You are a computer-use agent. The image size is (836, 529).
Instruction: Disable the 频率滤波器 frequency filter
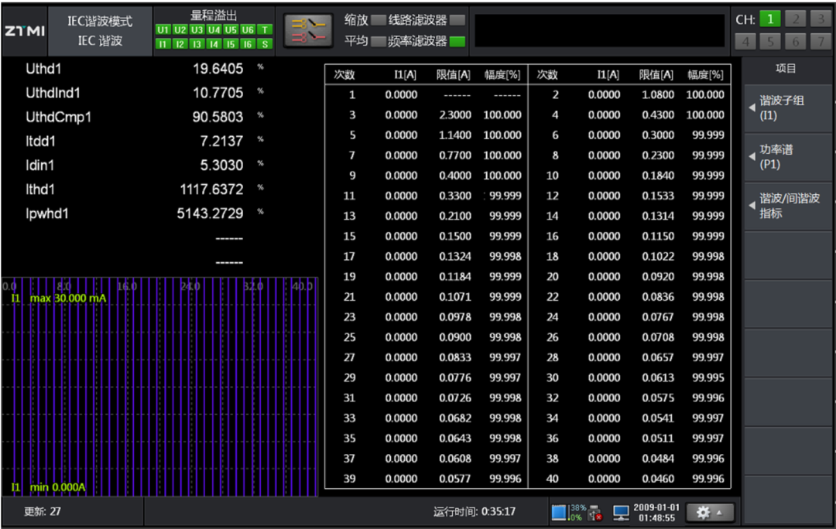[458, 41]
